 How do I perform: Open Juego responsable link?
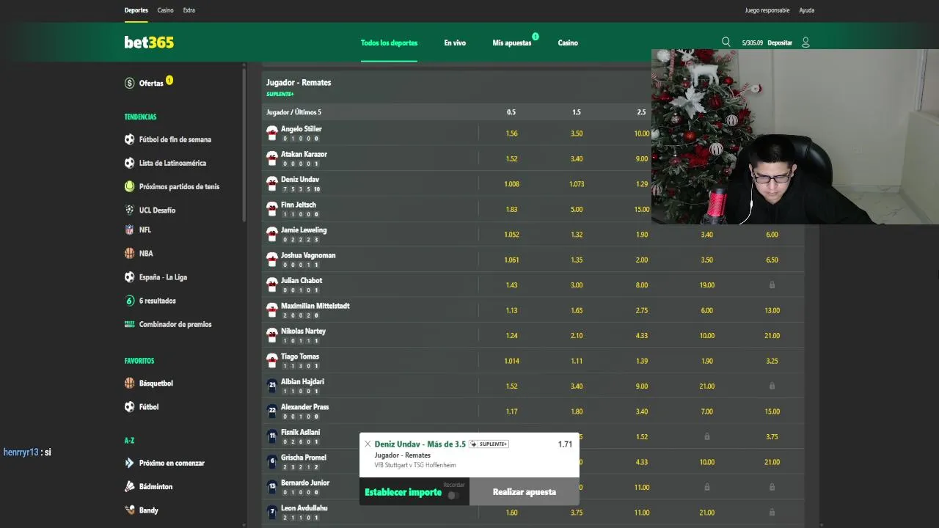[767, 10]
